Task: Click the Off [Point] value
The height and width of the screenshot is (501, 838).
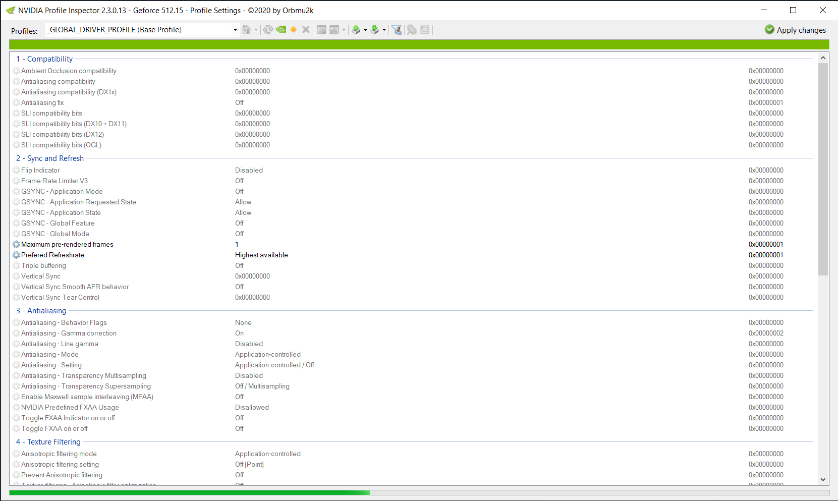Action: coord(249,464)
